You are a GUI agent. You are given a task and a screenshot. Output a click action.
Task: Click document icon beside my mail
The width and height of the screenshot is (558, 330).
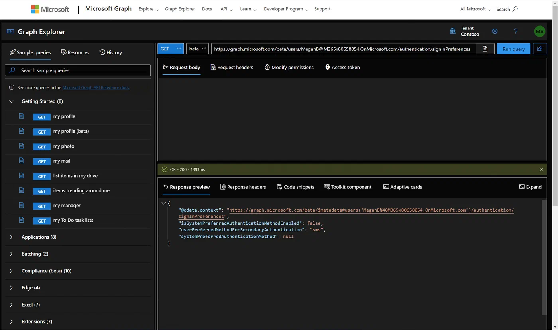[22, 161]
